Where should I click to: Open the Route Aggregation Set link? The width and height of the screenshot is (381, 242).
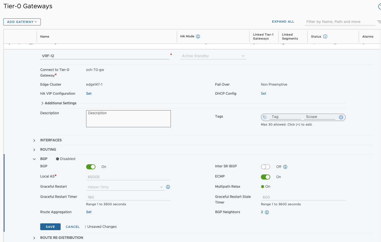coord(89,212)
